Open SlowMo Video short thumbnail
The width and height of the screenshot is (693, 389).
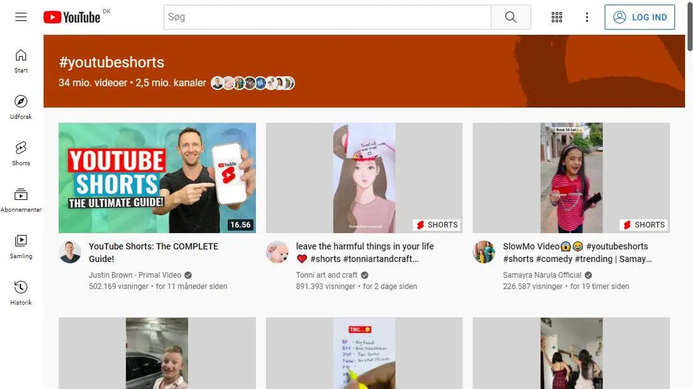click(x=571, y=178)
